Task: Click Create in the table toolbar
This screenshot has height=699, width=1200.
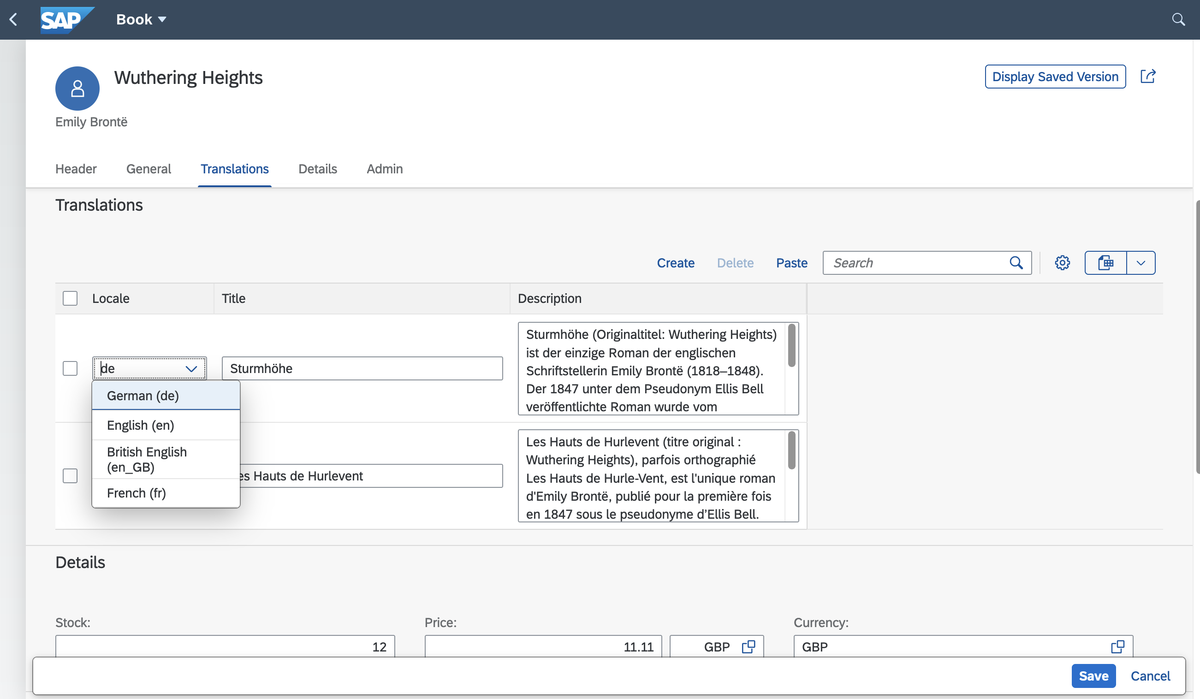Action: pyautogui.click(x=676, y=263)
